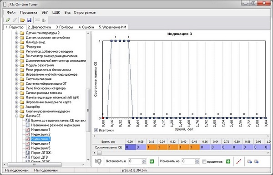Click the last paste-table icon at bottom right
This screenshot has height=175, width=273.
pyautogui.click(x=257, y=161)
